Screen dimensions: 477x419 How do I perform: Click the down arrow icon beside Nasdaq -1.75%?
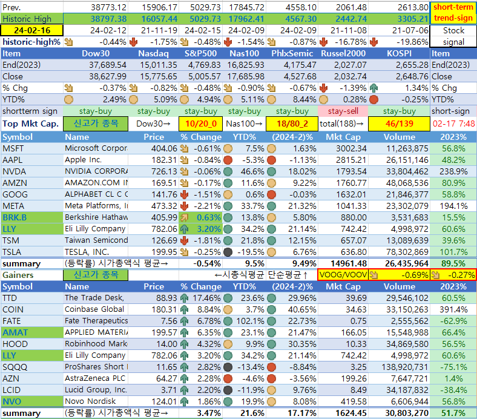point(133,42)
